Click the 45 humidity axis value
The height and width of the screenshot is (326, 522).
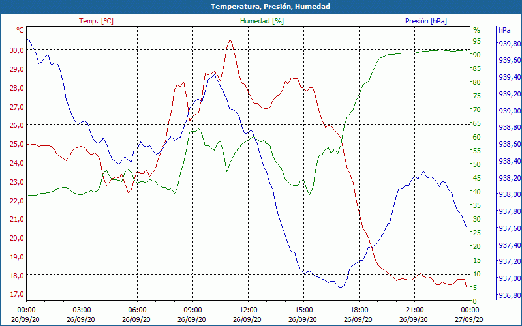[477, 178]
